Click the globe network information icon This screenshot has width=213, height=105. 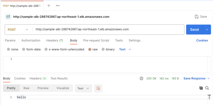click(x=141, y=78)
